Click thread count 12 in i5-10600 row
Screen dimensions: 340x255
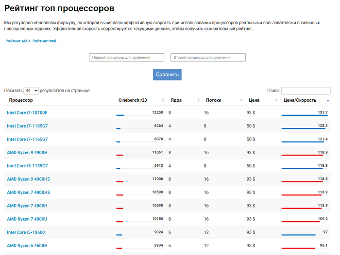pyautogui.click(x=206, y=232)
